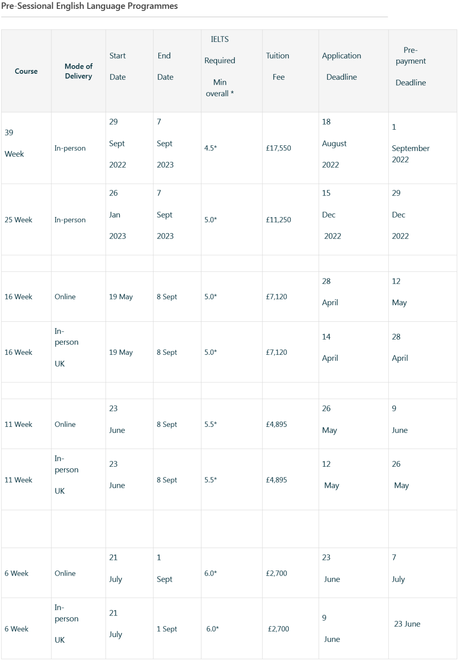Click the 29 Sept 2022 start date cell
The width and height of the screenshot is (458, 660).
point(117,143)
